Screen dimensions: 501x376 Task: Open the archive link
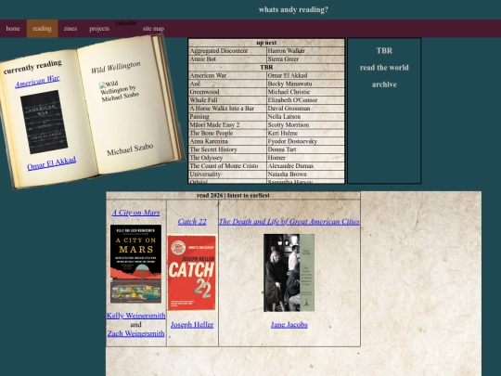pos(384,84)
